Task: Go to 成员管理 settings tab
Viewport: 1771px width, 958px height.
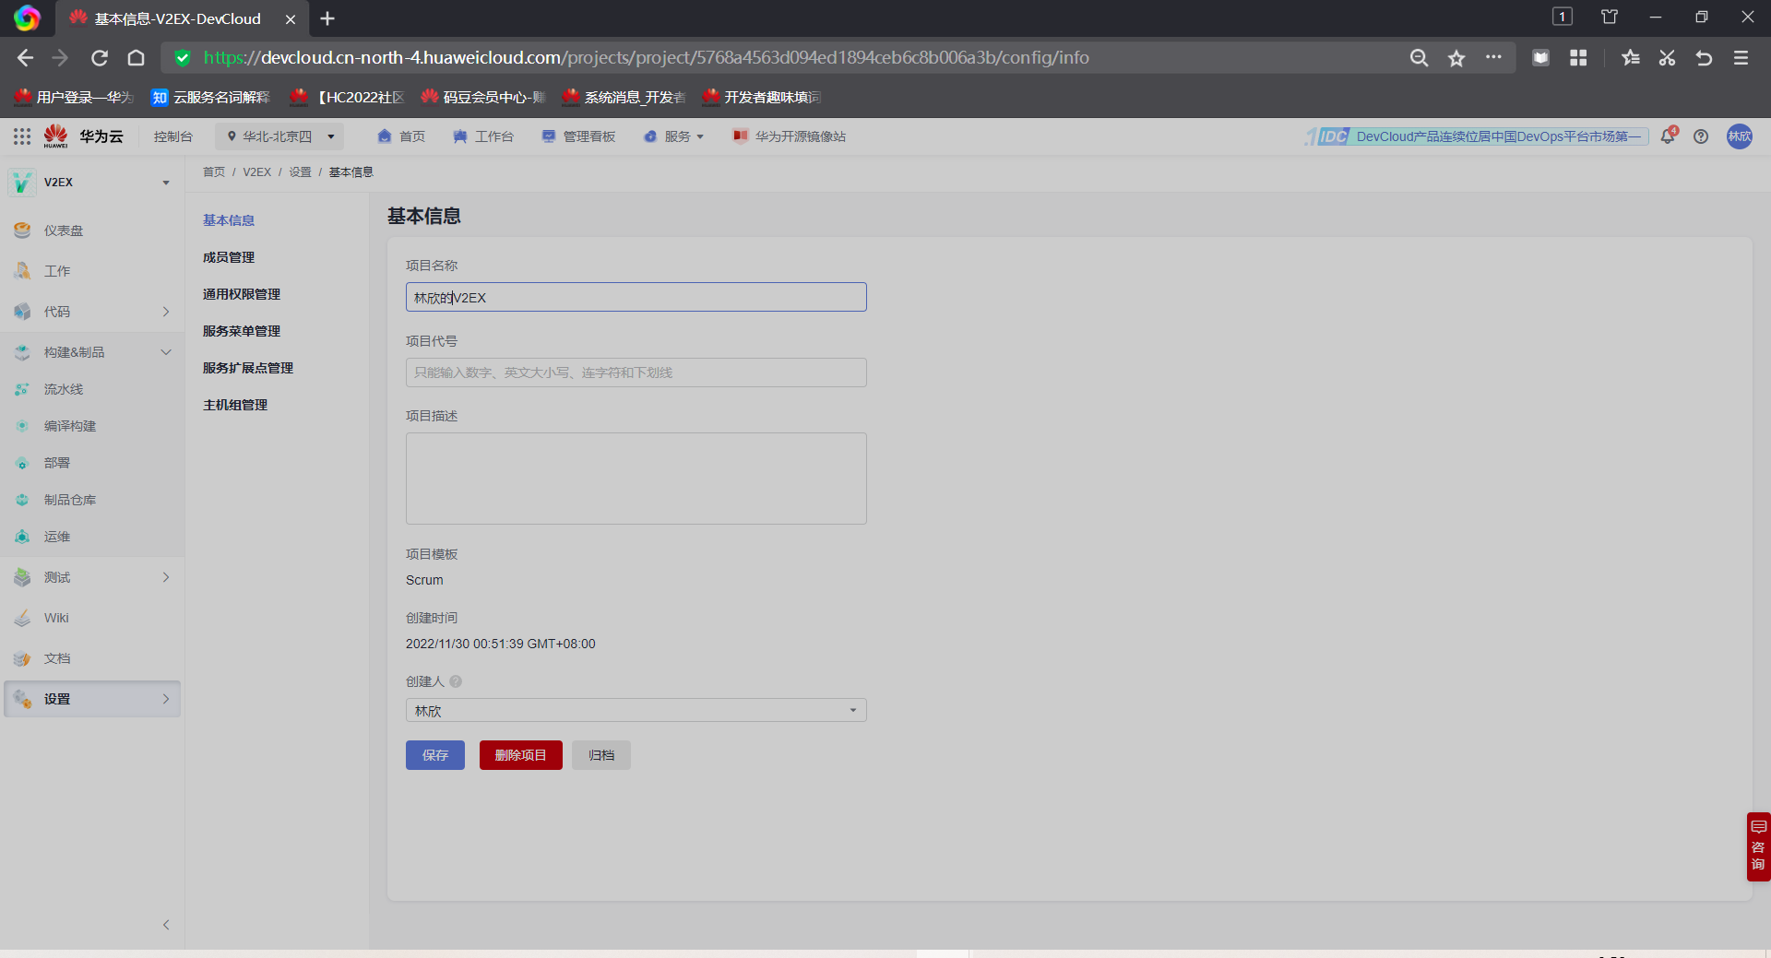Action: (229, 257)
